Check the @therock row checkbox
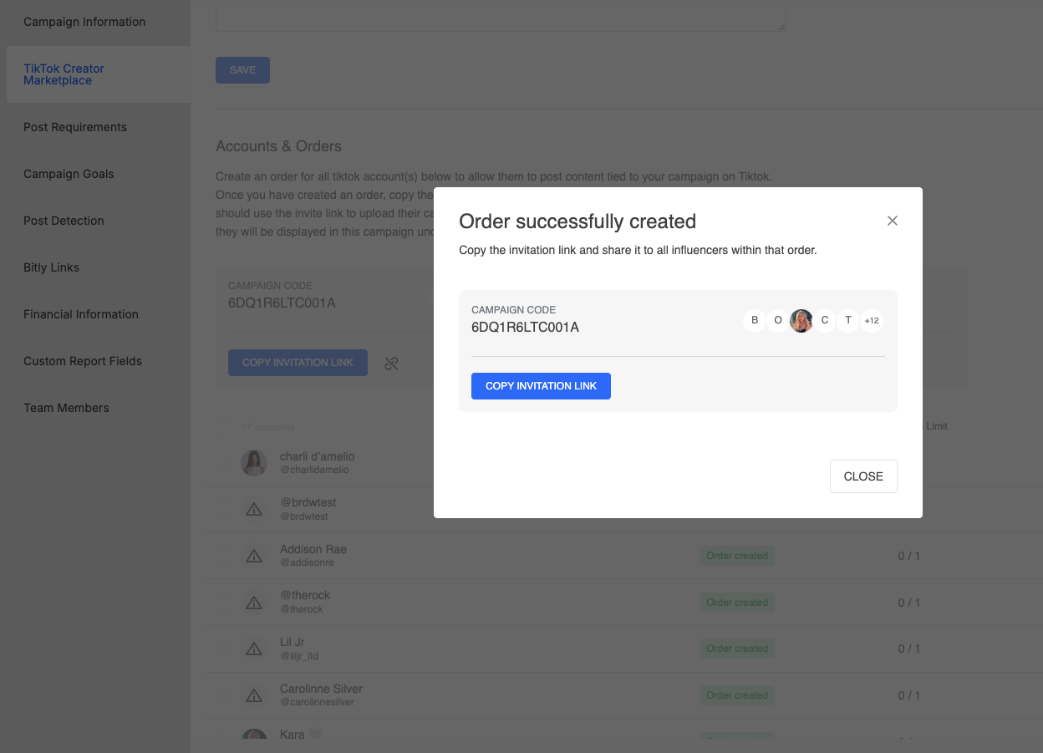This screenshot has width=1043, height=753. (223, 602)
